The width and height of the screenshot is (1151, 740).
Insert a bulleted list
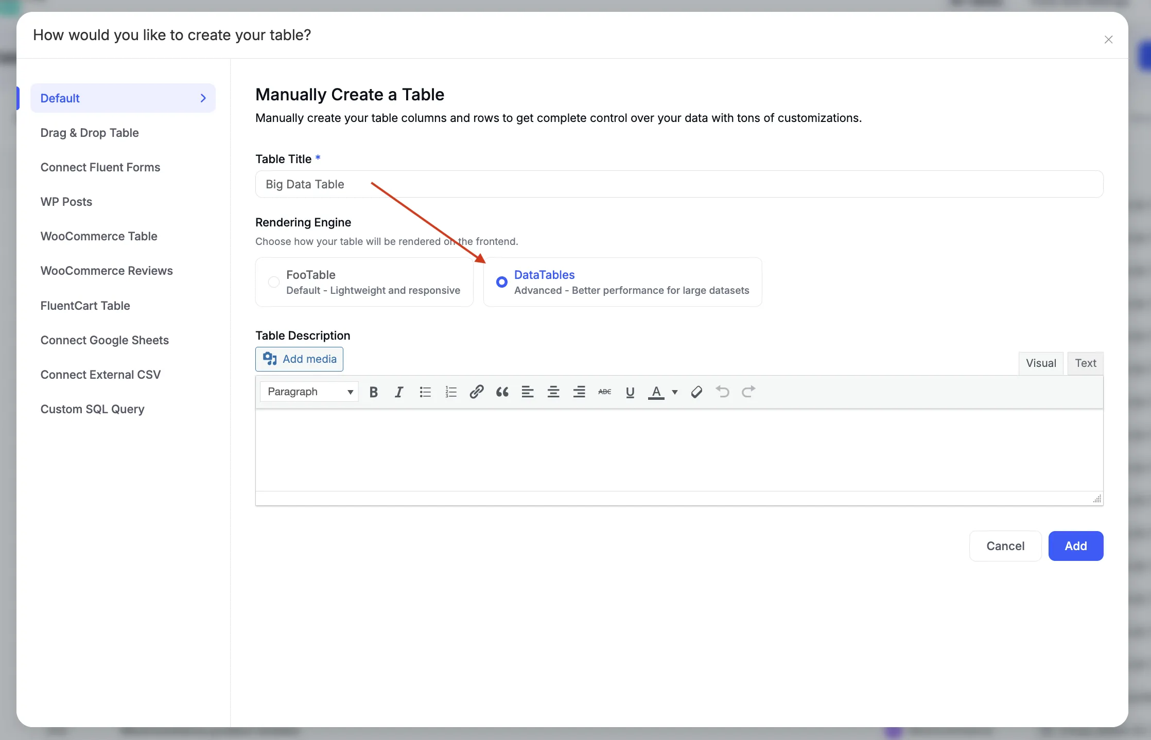[425, 392]
